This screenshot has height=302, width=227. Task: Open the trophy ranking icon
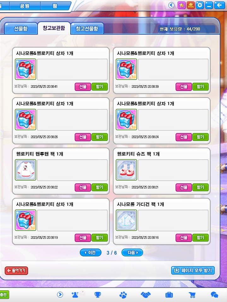(98, 294)
